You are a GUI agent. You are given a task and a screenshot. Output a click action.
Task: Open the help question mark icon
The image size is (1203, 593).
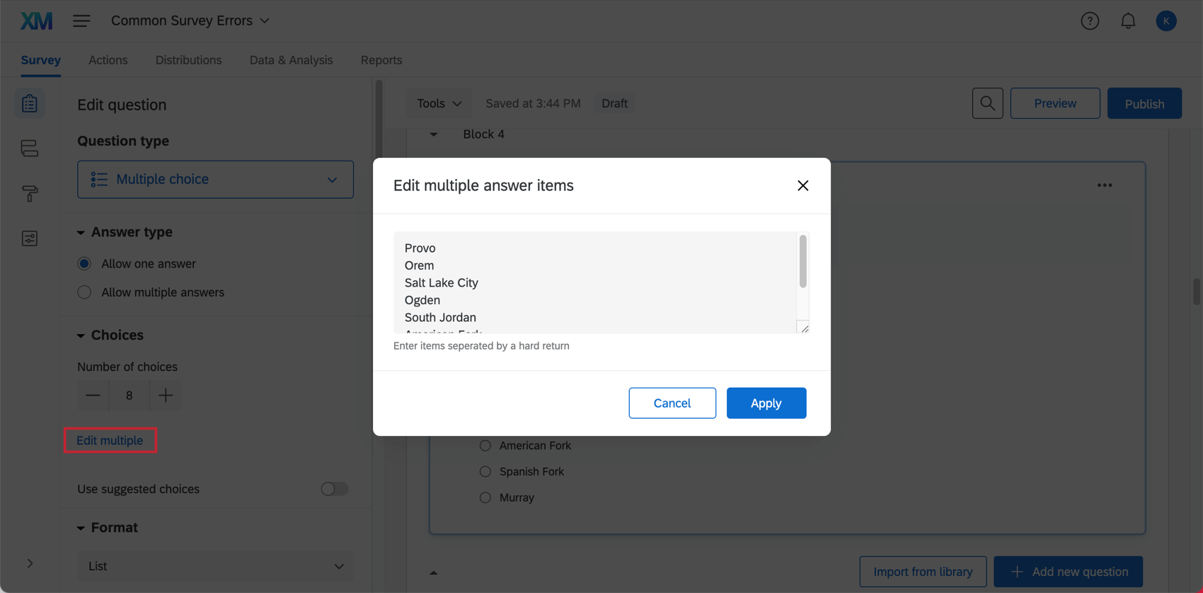point(1090,21)
